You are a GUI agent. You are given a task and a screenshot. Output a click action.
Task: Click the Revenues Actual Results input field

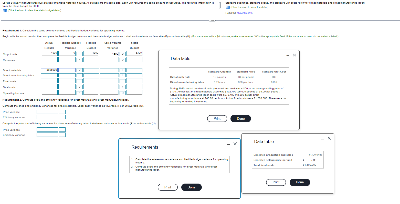pyautogui.click(x=49, y=59)
